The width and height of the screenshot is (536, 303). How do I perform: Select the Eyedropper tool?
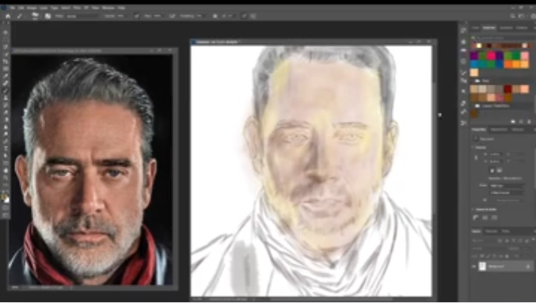tap(5, 76)
